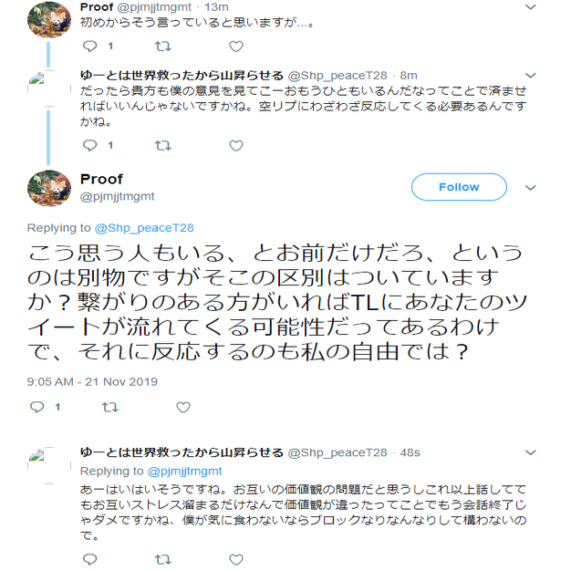571x571 pixels.
Task: Open options chevron on Proof's 13m tweet
Action: coord(531,7)
